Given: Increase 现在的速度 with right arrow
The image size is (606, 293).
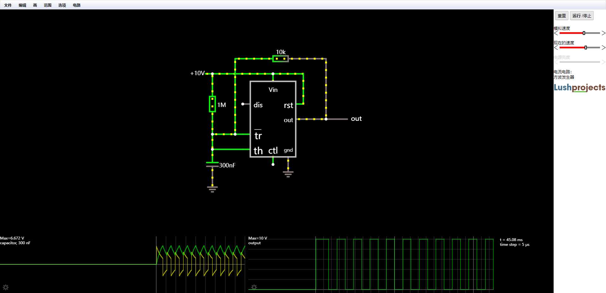Looking at the screenshot, I should 603,48.
